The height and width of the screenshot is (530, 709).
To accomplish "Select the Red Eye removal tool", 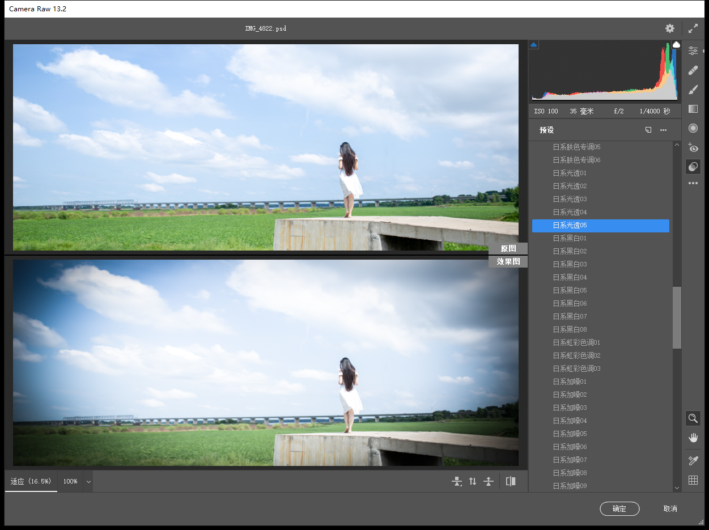I will 693,147.
